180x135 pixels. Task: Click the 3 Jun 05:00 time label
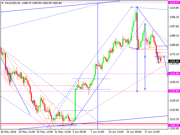[79, 132]
